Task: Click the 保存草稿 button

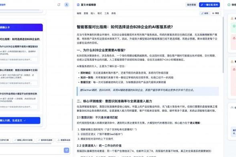Action: pyautogui.click(x=191, y=5)
